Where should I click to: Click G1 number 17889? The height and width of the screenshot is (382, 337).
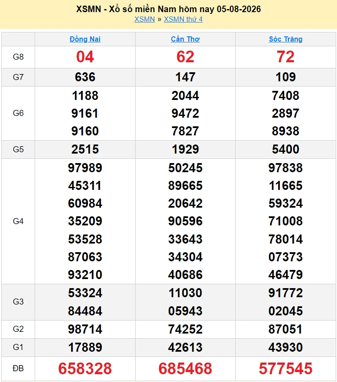pos(85,347)
